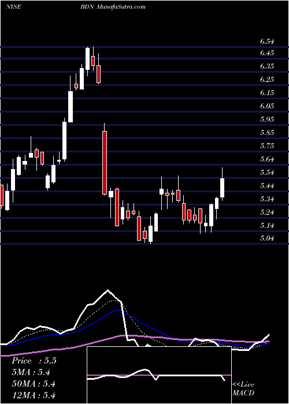Click the last white candlestick on the right
The width and height of the screenshot is (289, 404).
click(x=222, y=188)
